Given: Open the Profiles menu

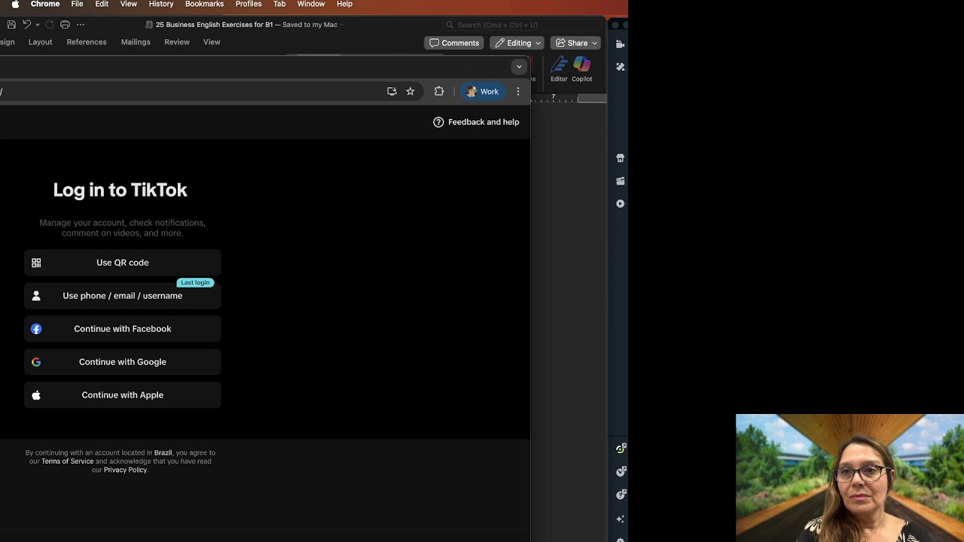Looking at the screenshot, I should coord(249,5).
